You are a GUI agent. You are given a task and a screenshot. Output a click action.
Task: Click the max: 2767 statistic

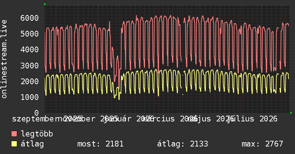point(262,144)
